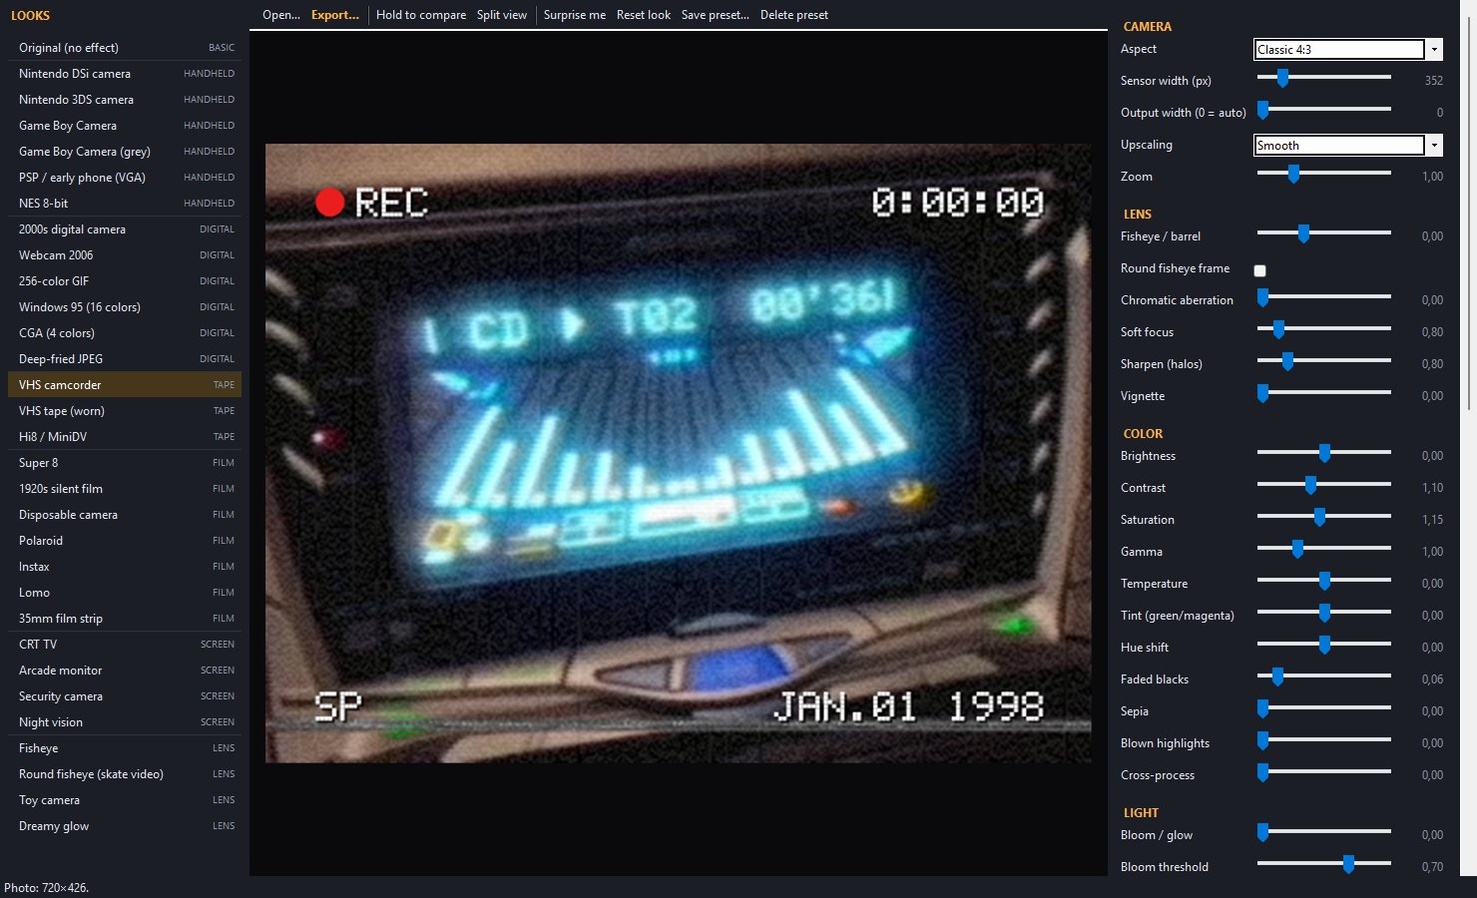The width and height of the screenshot is (1477, 898).
Task: Click the Saturation slider
Action: (x=1323, y=517)
